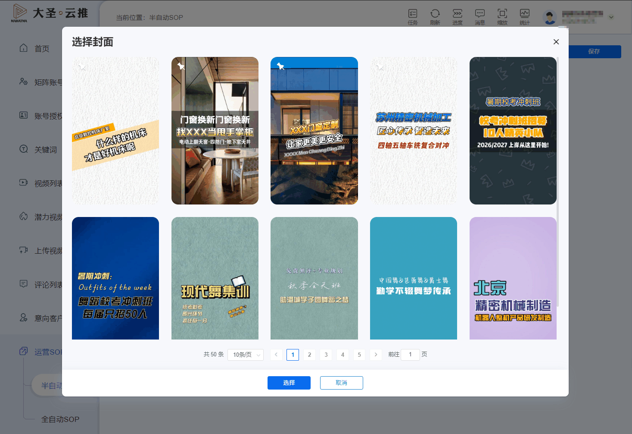
Task: Go to page 5 of covers
Action: coord(359,355)
